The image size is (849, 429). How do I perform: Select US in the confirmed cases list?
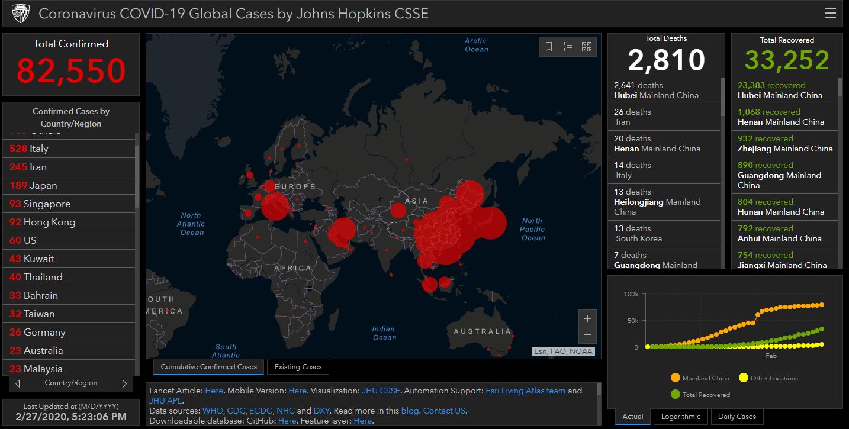pos(69,240)
